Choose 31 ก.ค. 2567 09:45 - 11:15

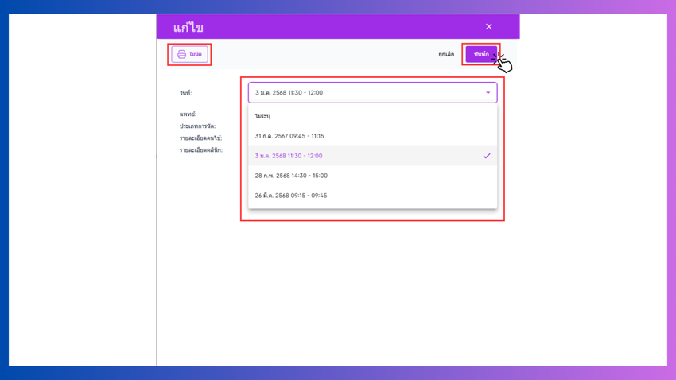pyautogui.click(x=372, y=136)
